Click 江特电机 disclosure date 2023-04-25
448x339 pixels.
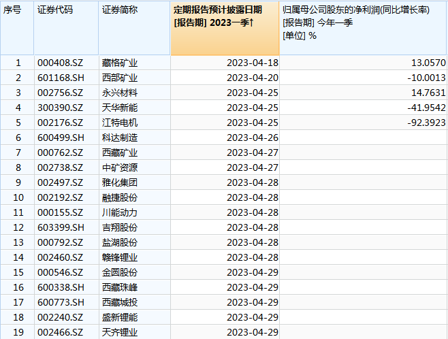tap(253, 123)
